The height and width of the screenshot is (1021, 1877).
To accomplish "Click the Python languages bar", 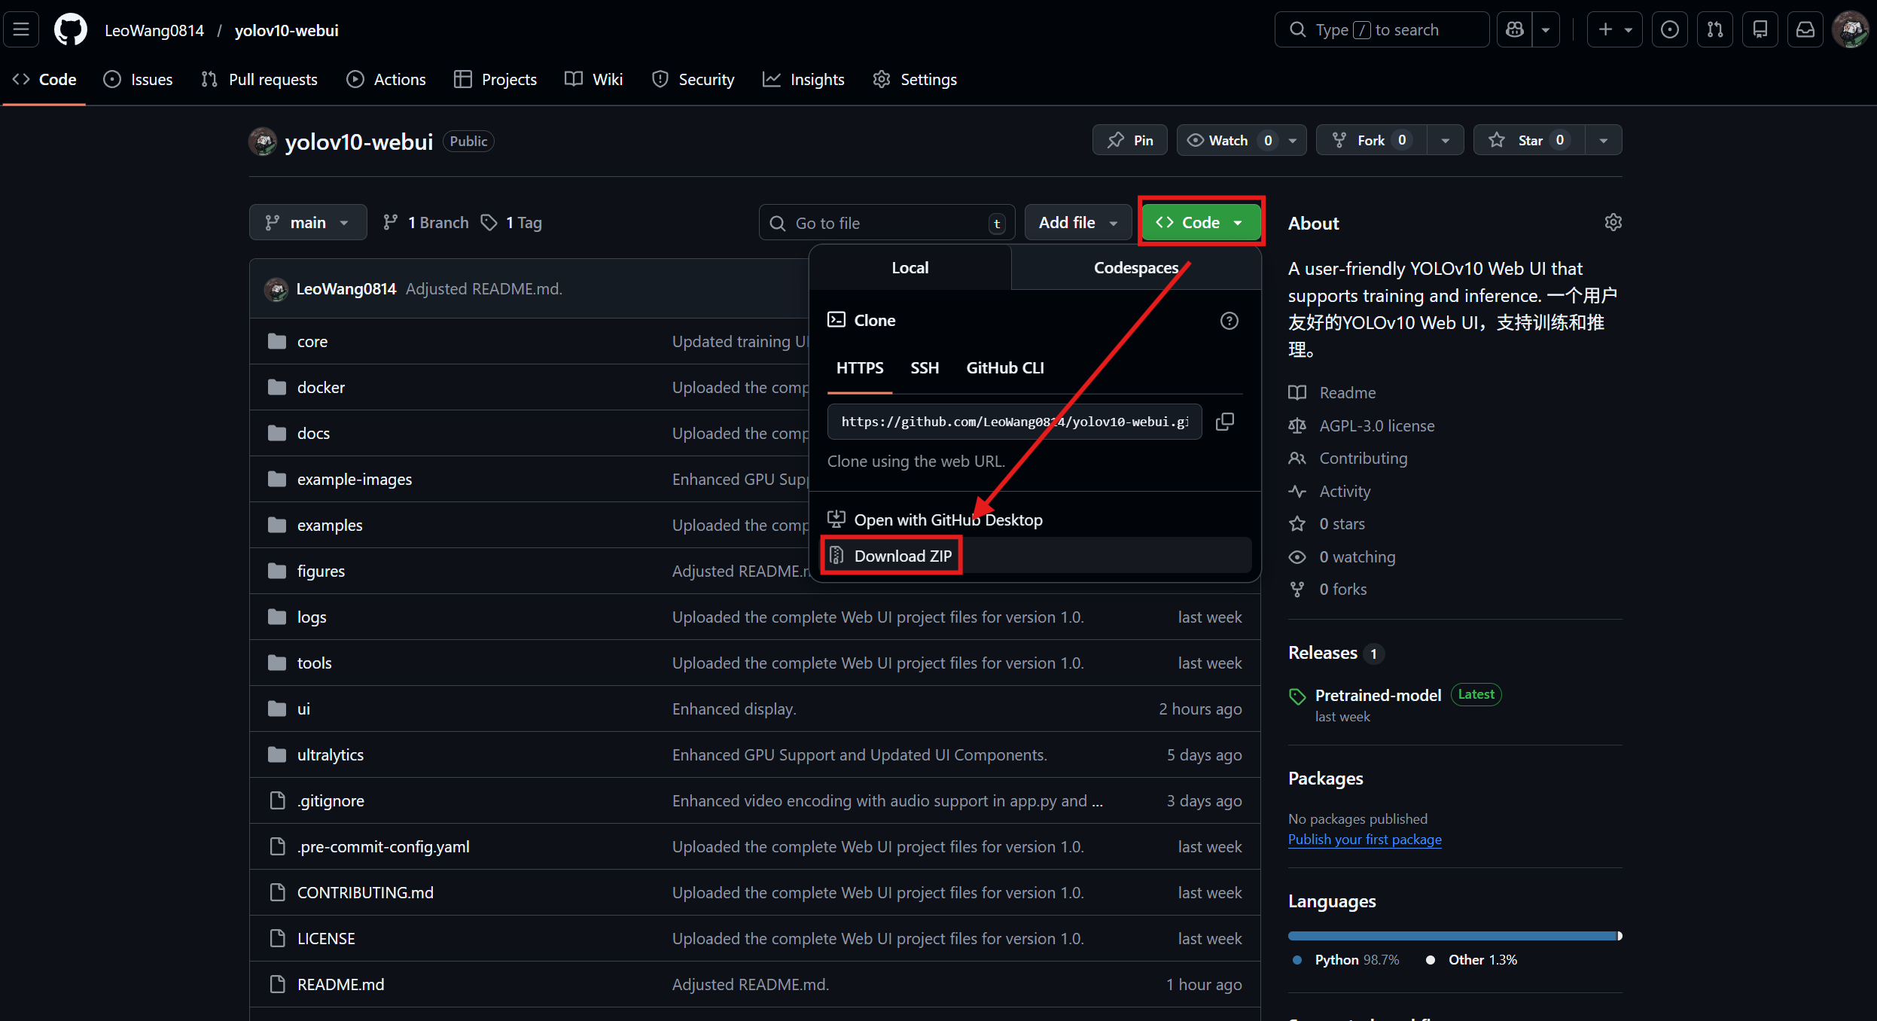I will [1452, 936].
